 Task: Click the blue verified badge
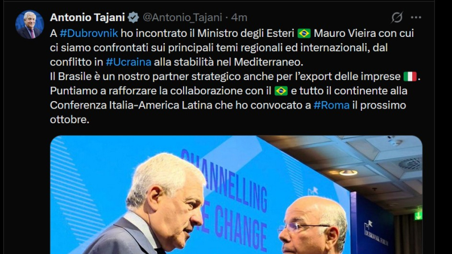[133, 18]
